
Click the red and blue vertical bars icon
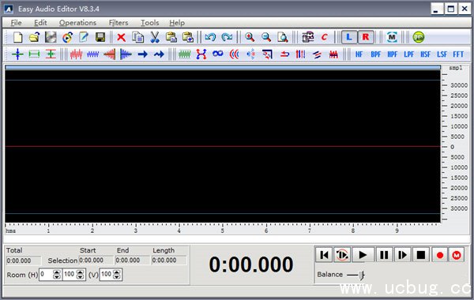point(300,54)
